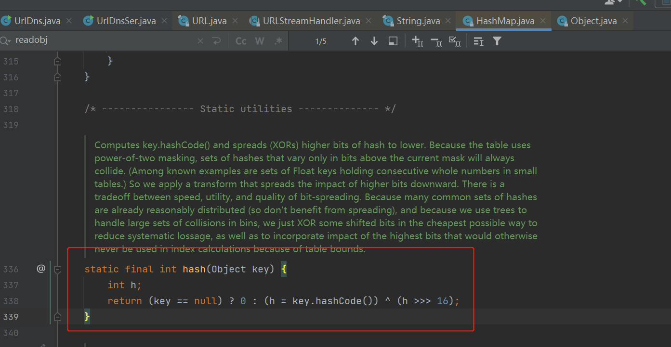Open the URLStreamHandler.java tab

(311, 21)
